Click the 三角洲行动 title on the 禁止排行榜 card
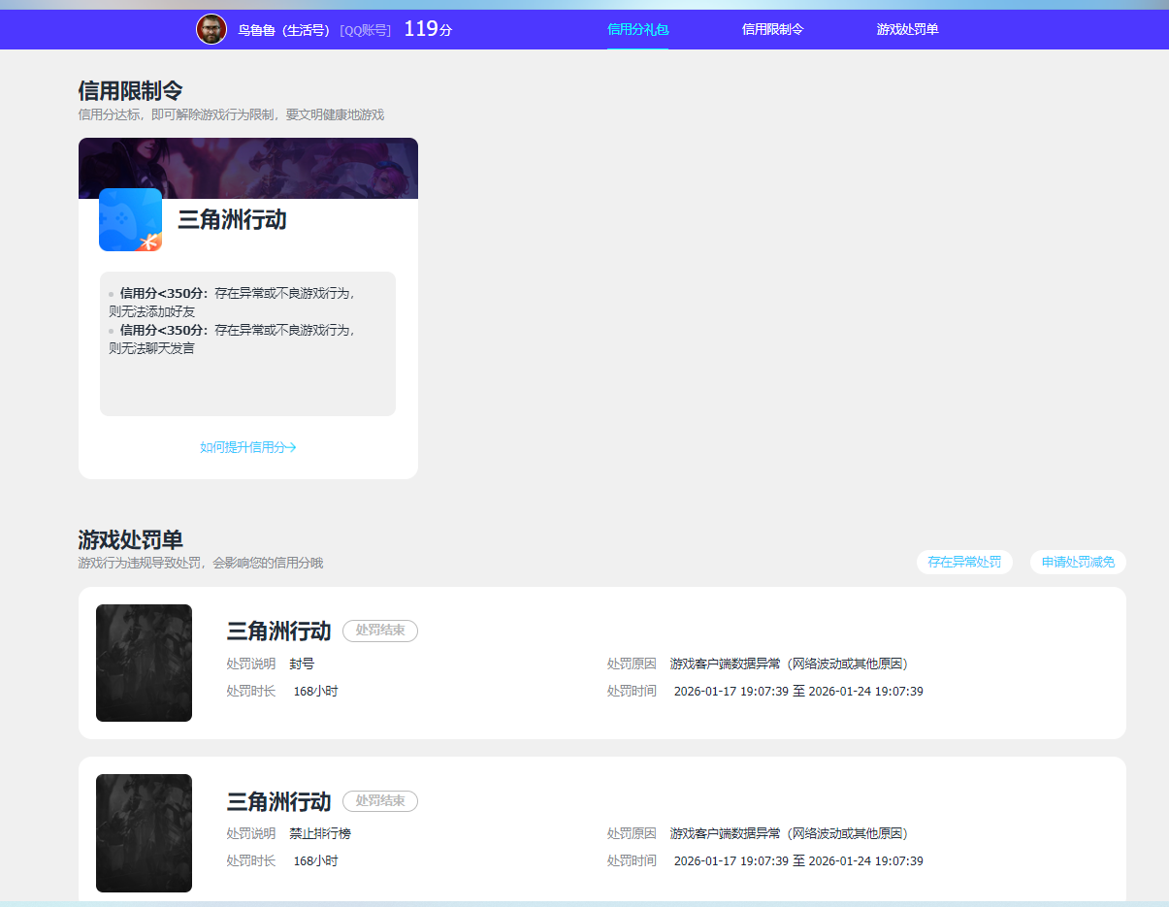1169x907 pixels. pos(278,801)
